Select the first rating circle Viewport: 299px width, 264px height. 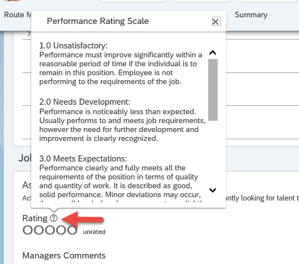coord(28,230)
